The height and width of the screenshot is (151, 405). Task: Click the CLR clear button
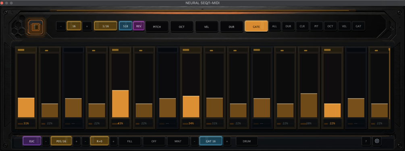click(x=302, y=26)
